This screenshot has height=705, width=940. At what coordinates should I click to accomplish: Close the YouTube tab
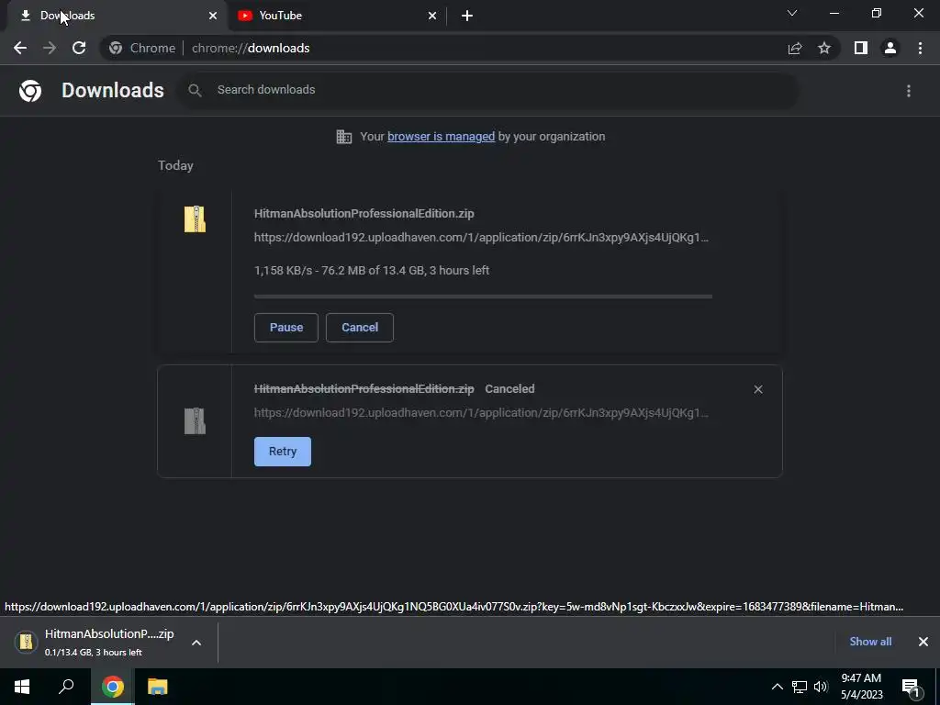pos(432,16)
